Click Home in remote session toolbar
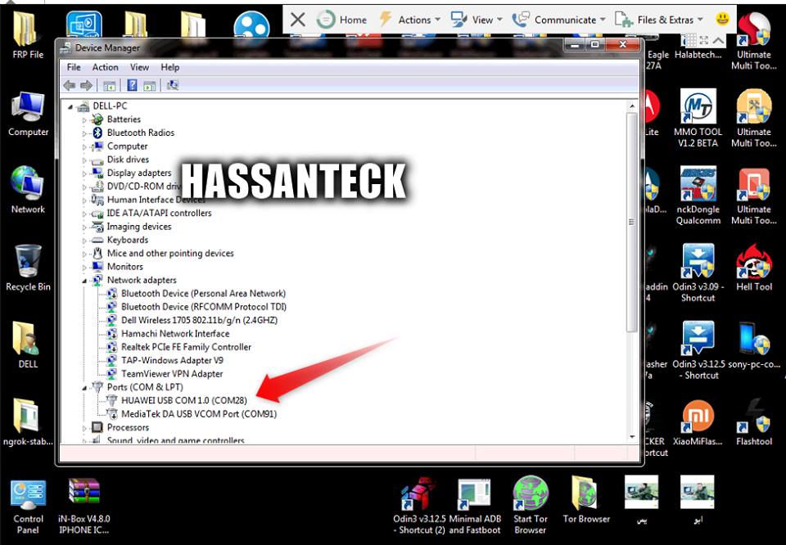The image size is (786, 545). [342, 20]
